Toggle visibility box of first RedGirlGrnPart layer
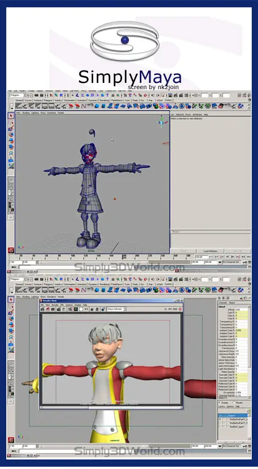 [x=220, y=420]
